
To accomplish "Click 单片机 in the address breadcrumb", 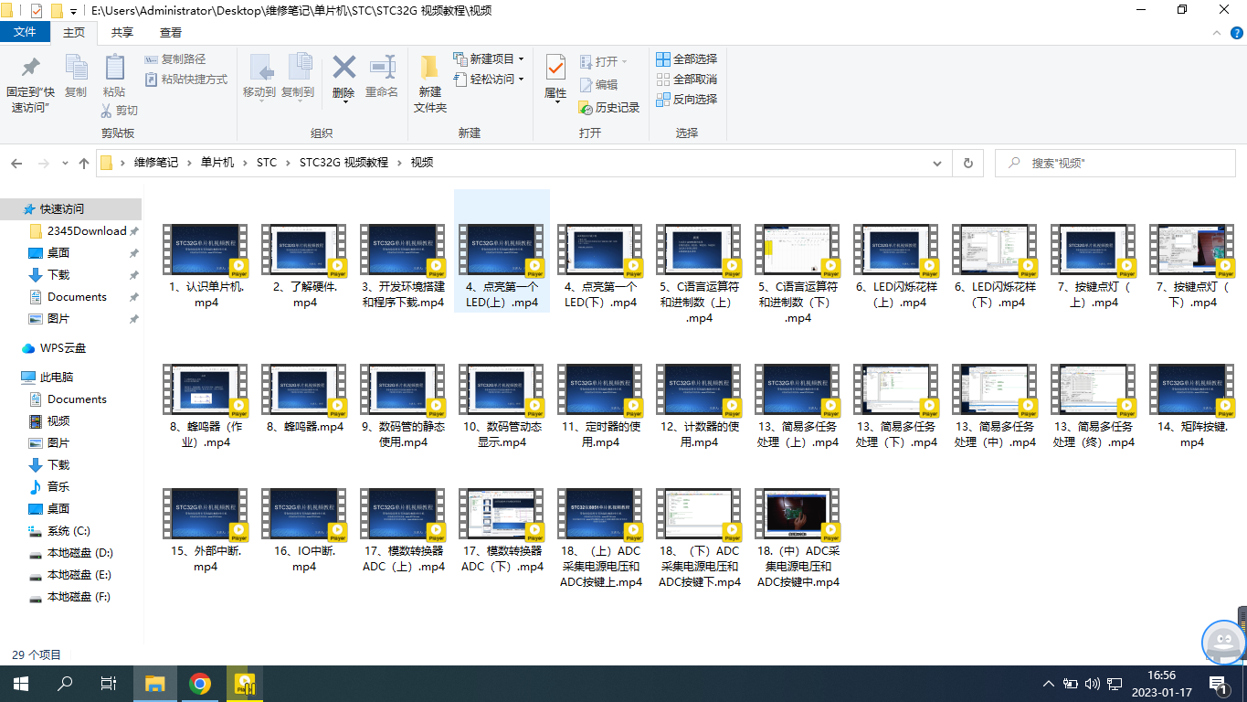I will 217,163.
